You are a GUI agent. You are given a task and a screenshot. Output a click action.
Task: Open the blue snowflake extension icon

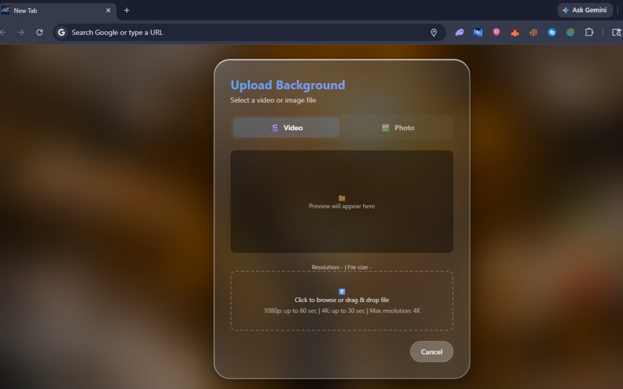pyautogui.click(x=478, y=33)
